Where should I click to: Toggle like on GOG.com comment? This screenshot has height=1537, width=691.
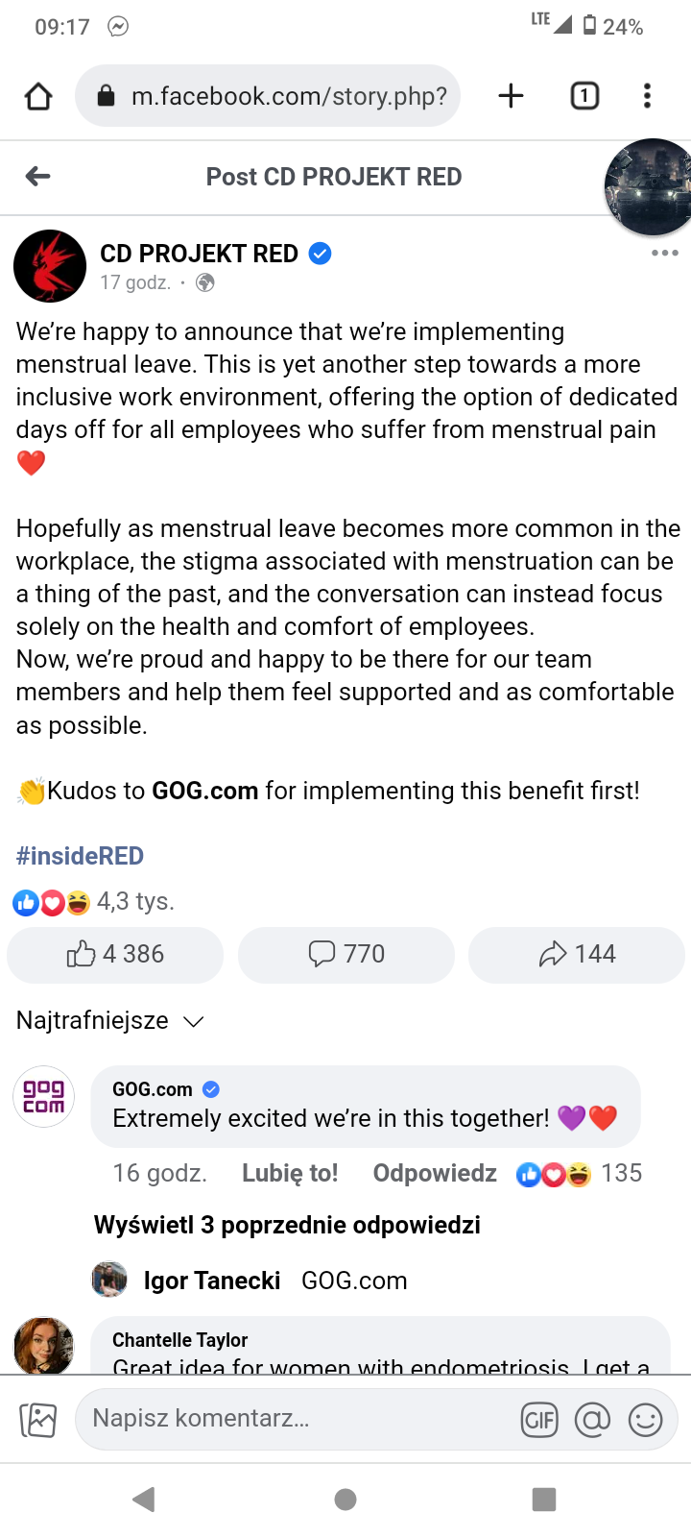(290, 1173)
